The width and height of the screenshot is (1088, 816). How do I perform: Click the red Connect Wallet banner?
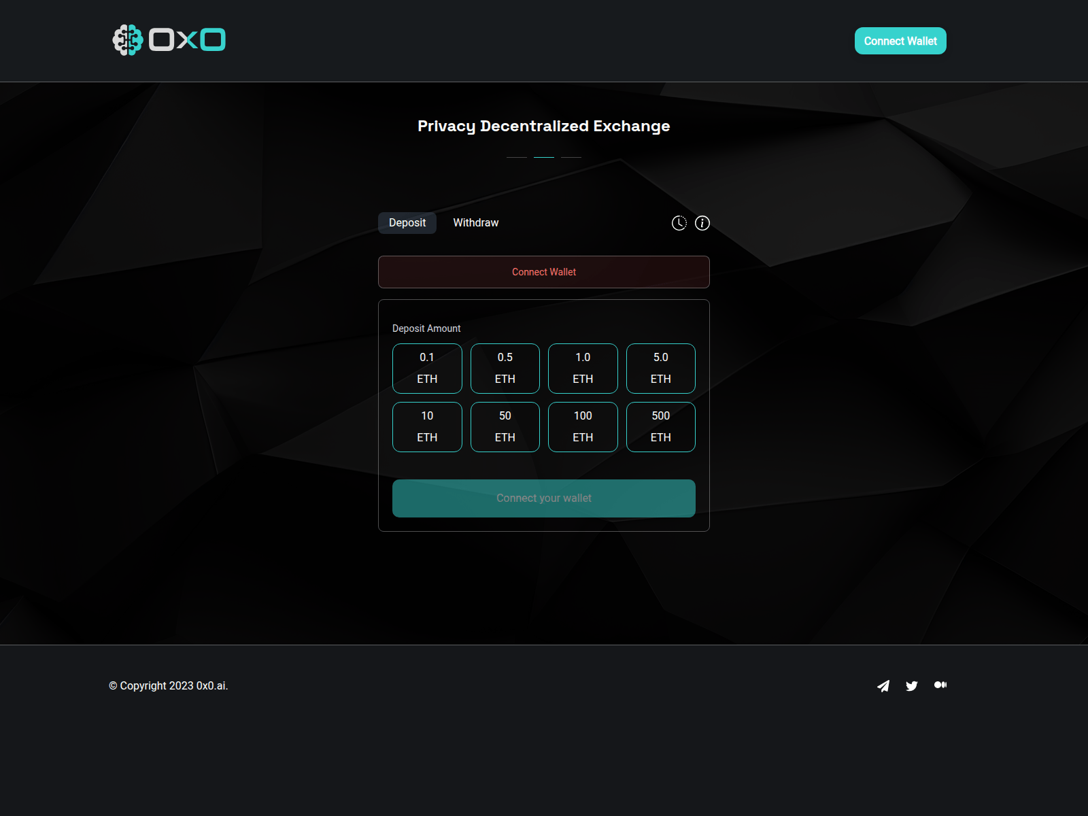click(x=543, y=272)
